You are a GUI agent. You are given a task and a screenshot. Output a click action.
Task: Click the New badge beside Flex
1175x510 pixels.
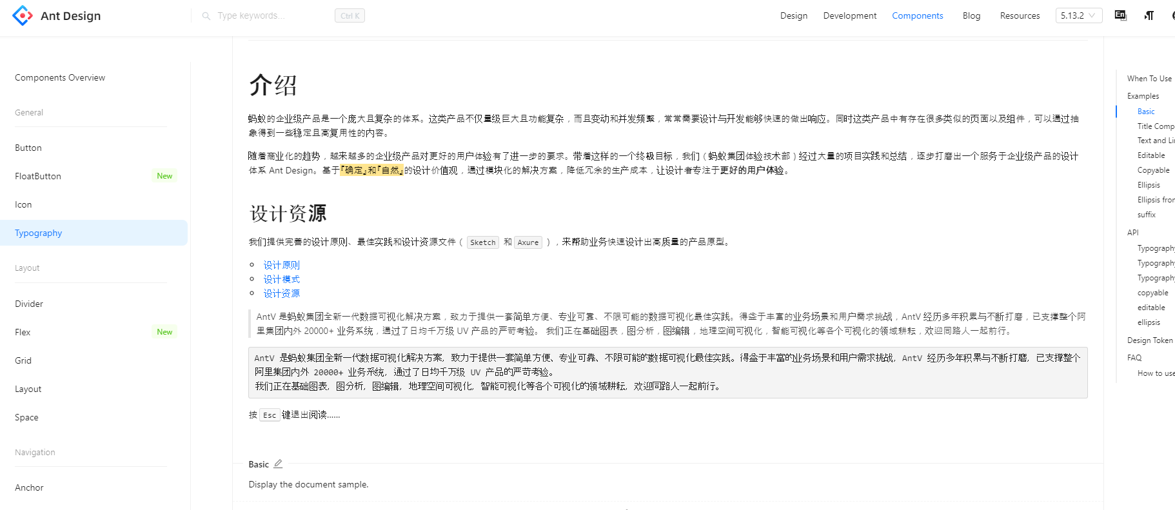[x=164, y=332]
